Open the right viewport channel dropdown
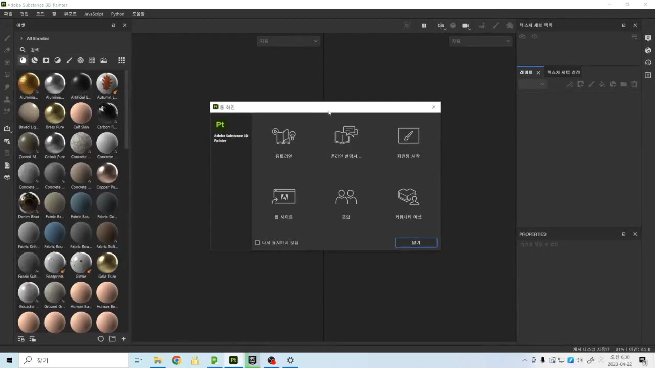 tap(481, 41)
